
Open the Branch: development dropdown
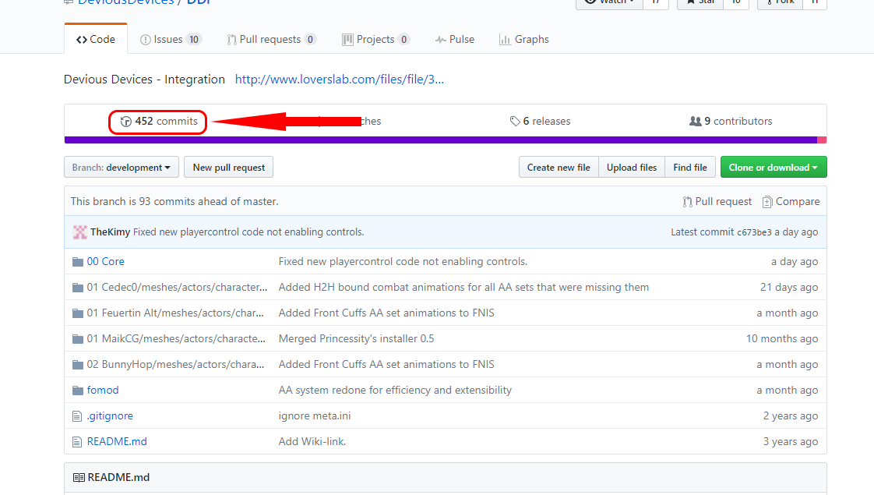[x=121, y=167]
